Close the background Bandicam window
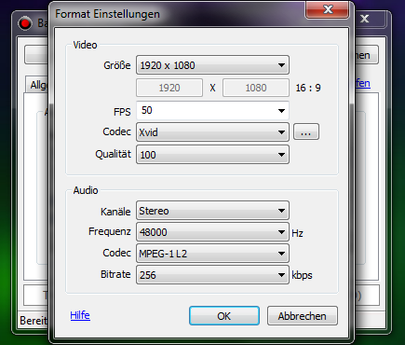The width and height of the screenshot is (405, 345). (365, 19)
